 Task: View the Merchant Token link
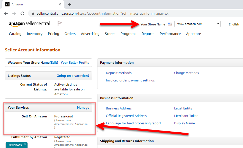coord(186,116)
